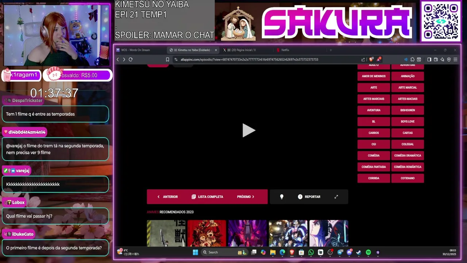Image resolution: width=467 pixels, height=263 pixels.
Task: Open Microsoft Edge from the taskbar
Action: point(282,252)
